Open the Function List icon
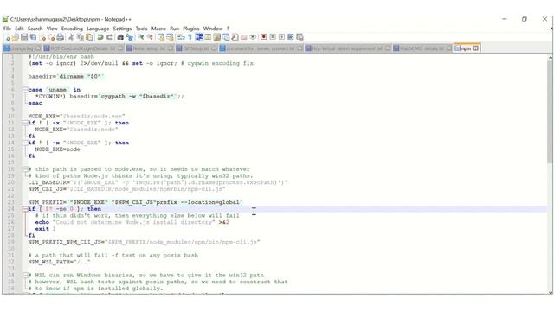 [235, 37]
